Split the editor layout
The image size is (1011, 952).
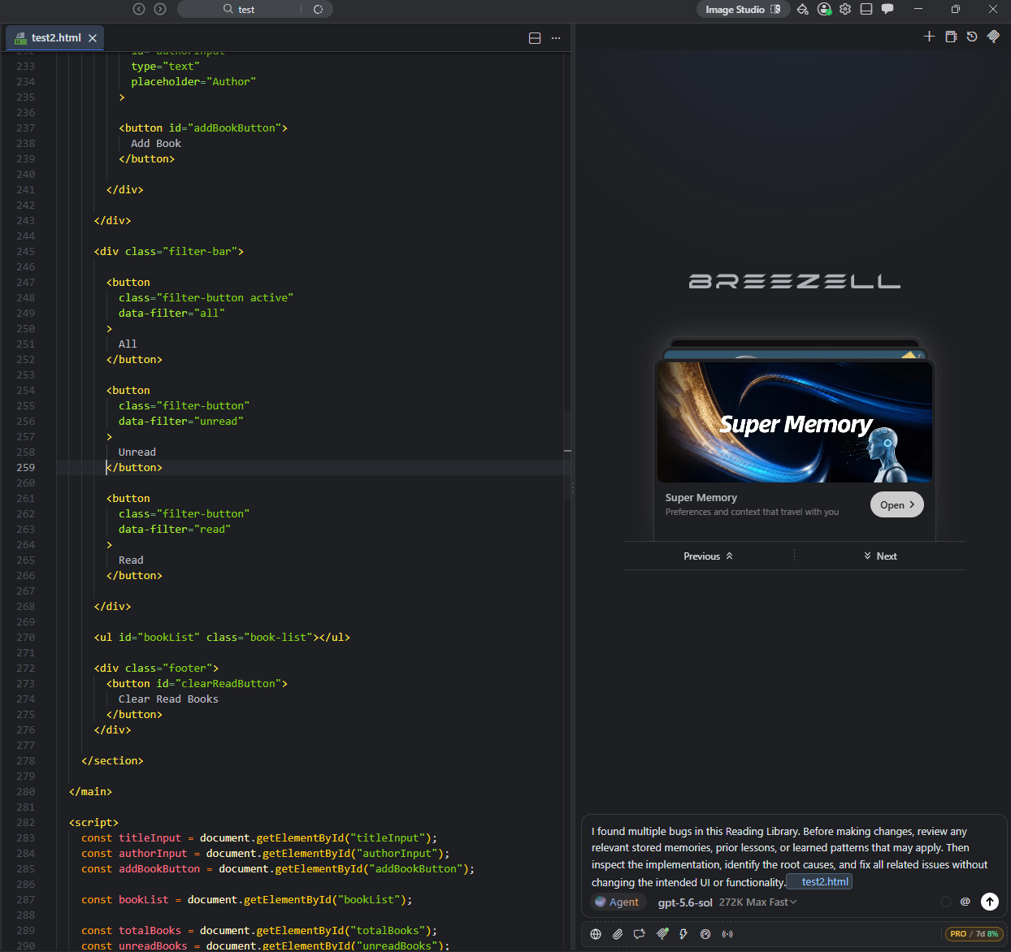click(535, 38)
